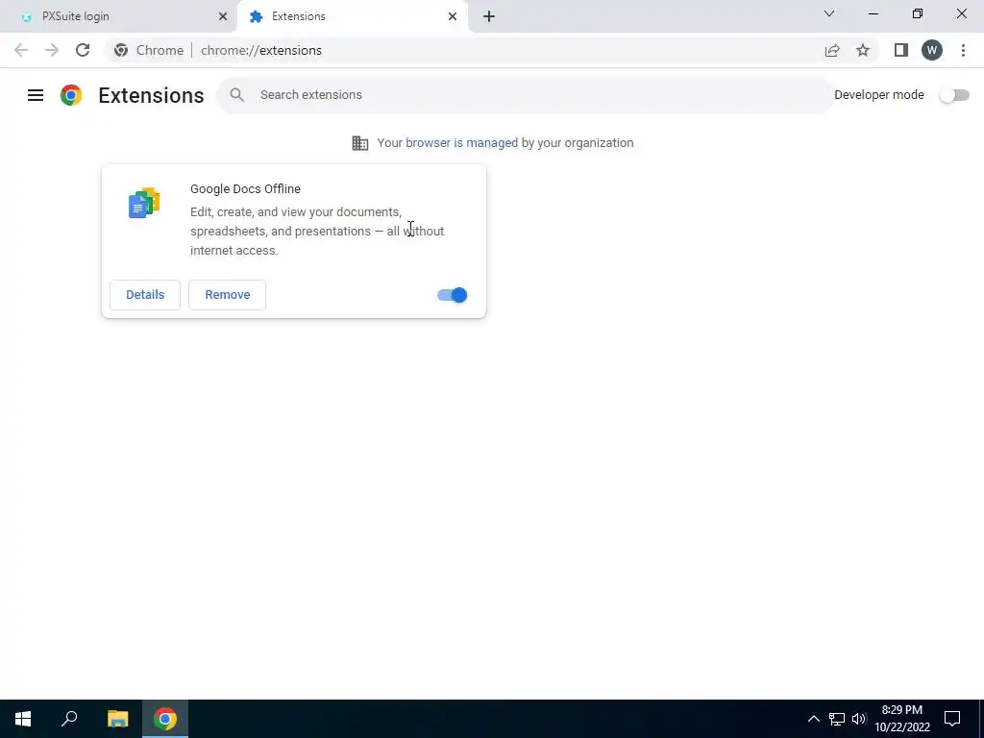The image size is (984, 738).
Task: Show hidden system tray icons
Action: (813, 719)
